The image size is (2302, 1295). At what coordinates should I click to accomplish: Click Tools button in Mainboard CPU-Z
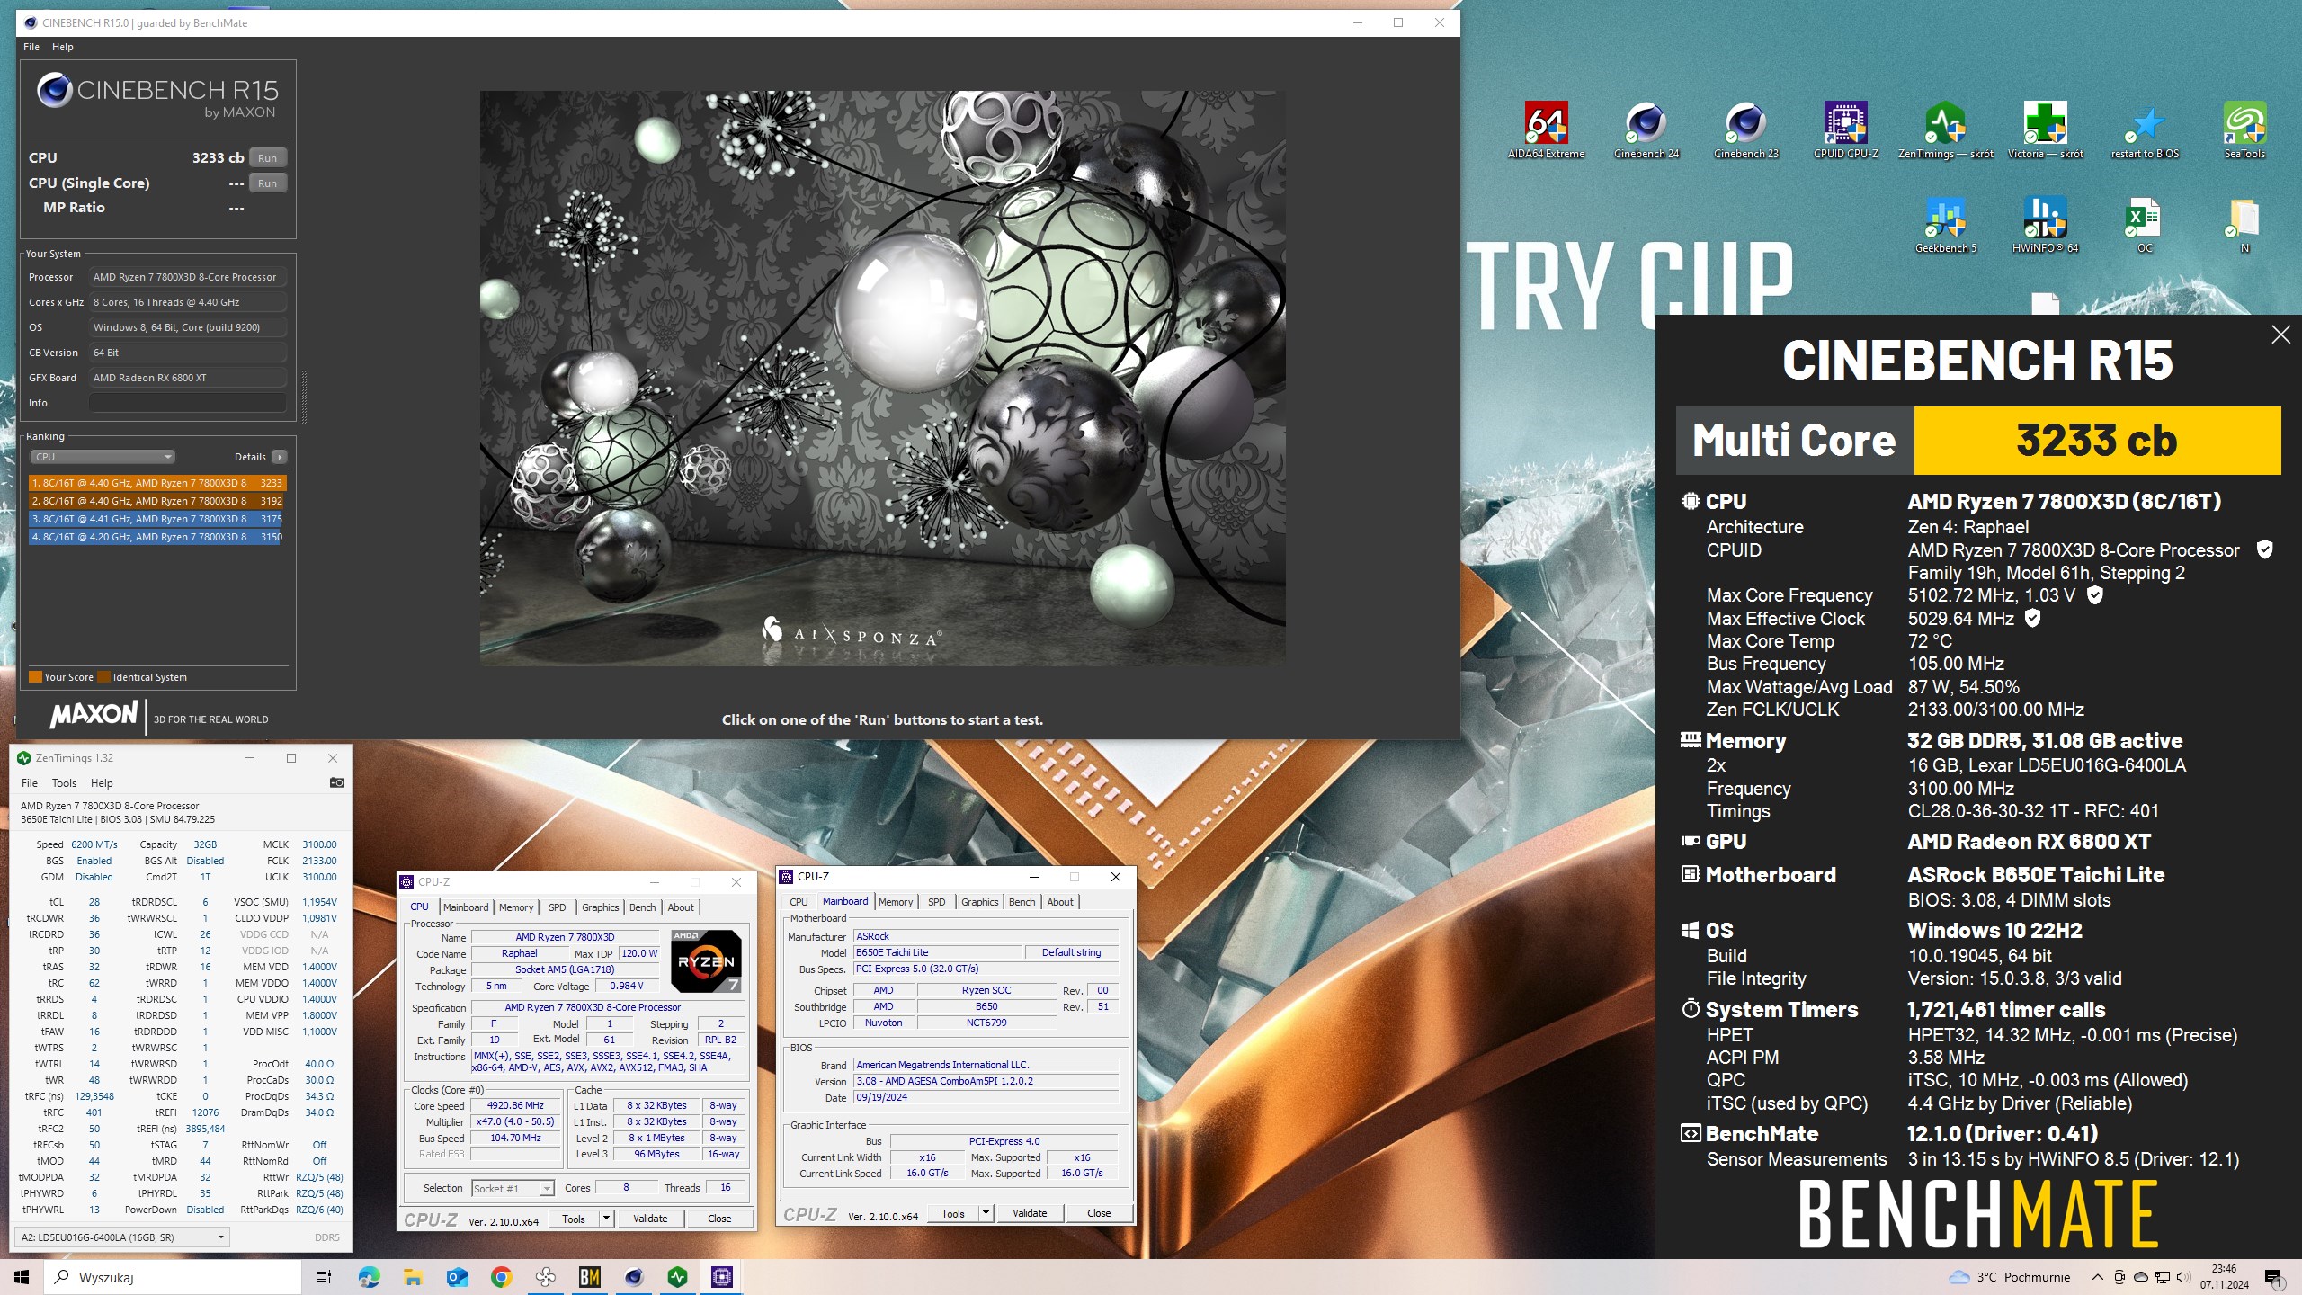click(953, 1213)
